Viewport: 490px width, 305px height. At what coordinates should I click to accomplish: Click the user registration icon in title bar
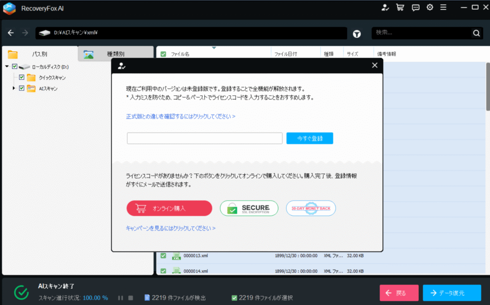click(x=385, y=8)
